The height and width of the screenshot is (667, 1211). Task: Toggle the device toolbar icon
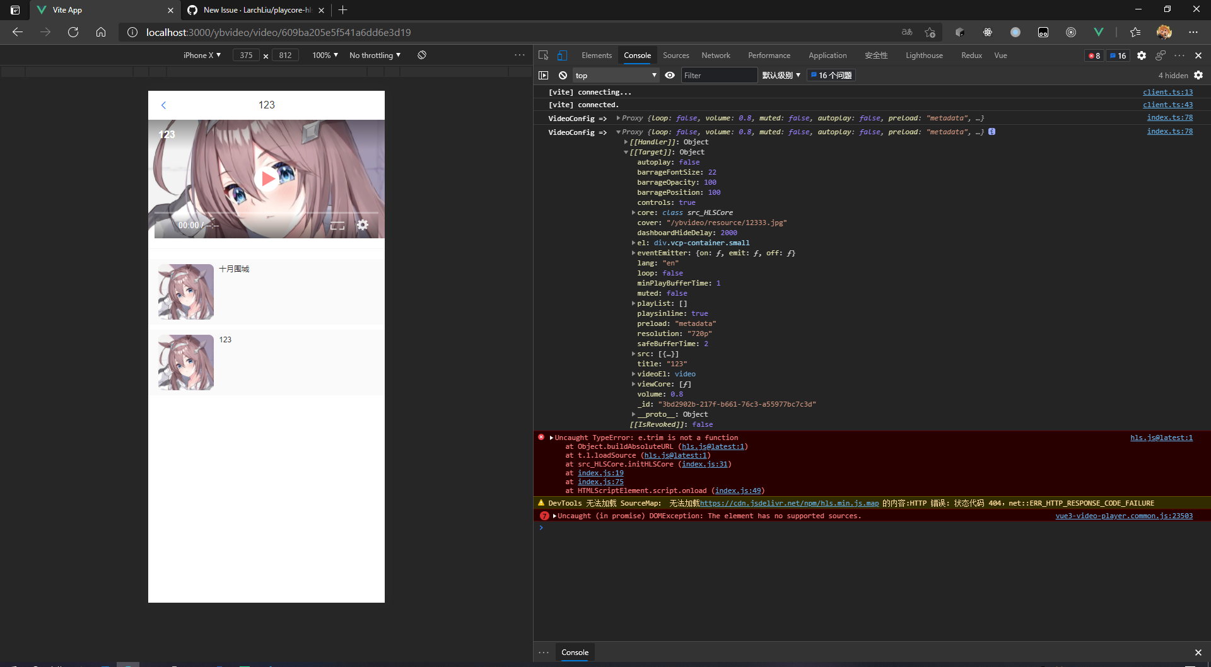click(x=561, y=55)
